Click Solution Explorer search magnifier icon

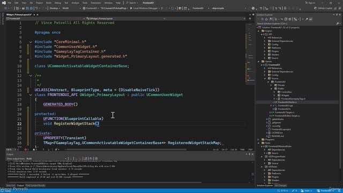337,24
